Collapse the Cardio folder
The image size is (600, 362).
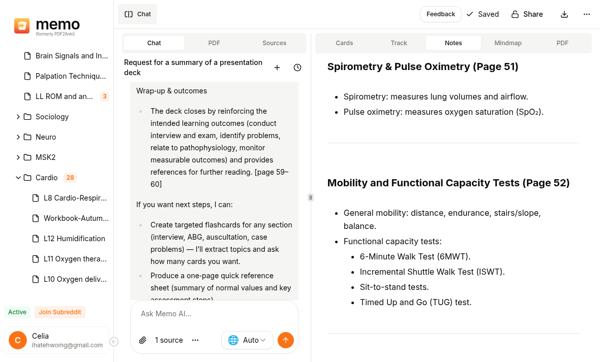click(x=18, y=178)
